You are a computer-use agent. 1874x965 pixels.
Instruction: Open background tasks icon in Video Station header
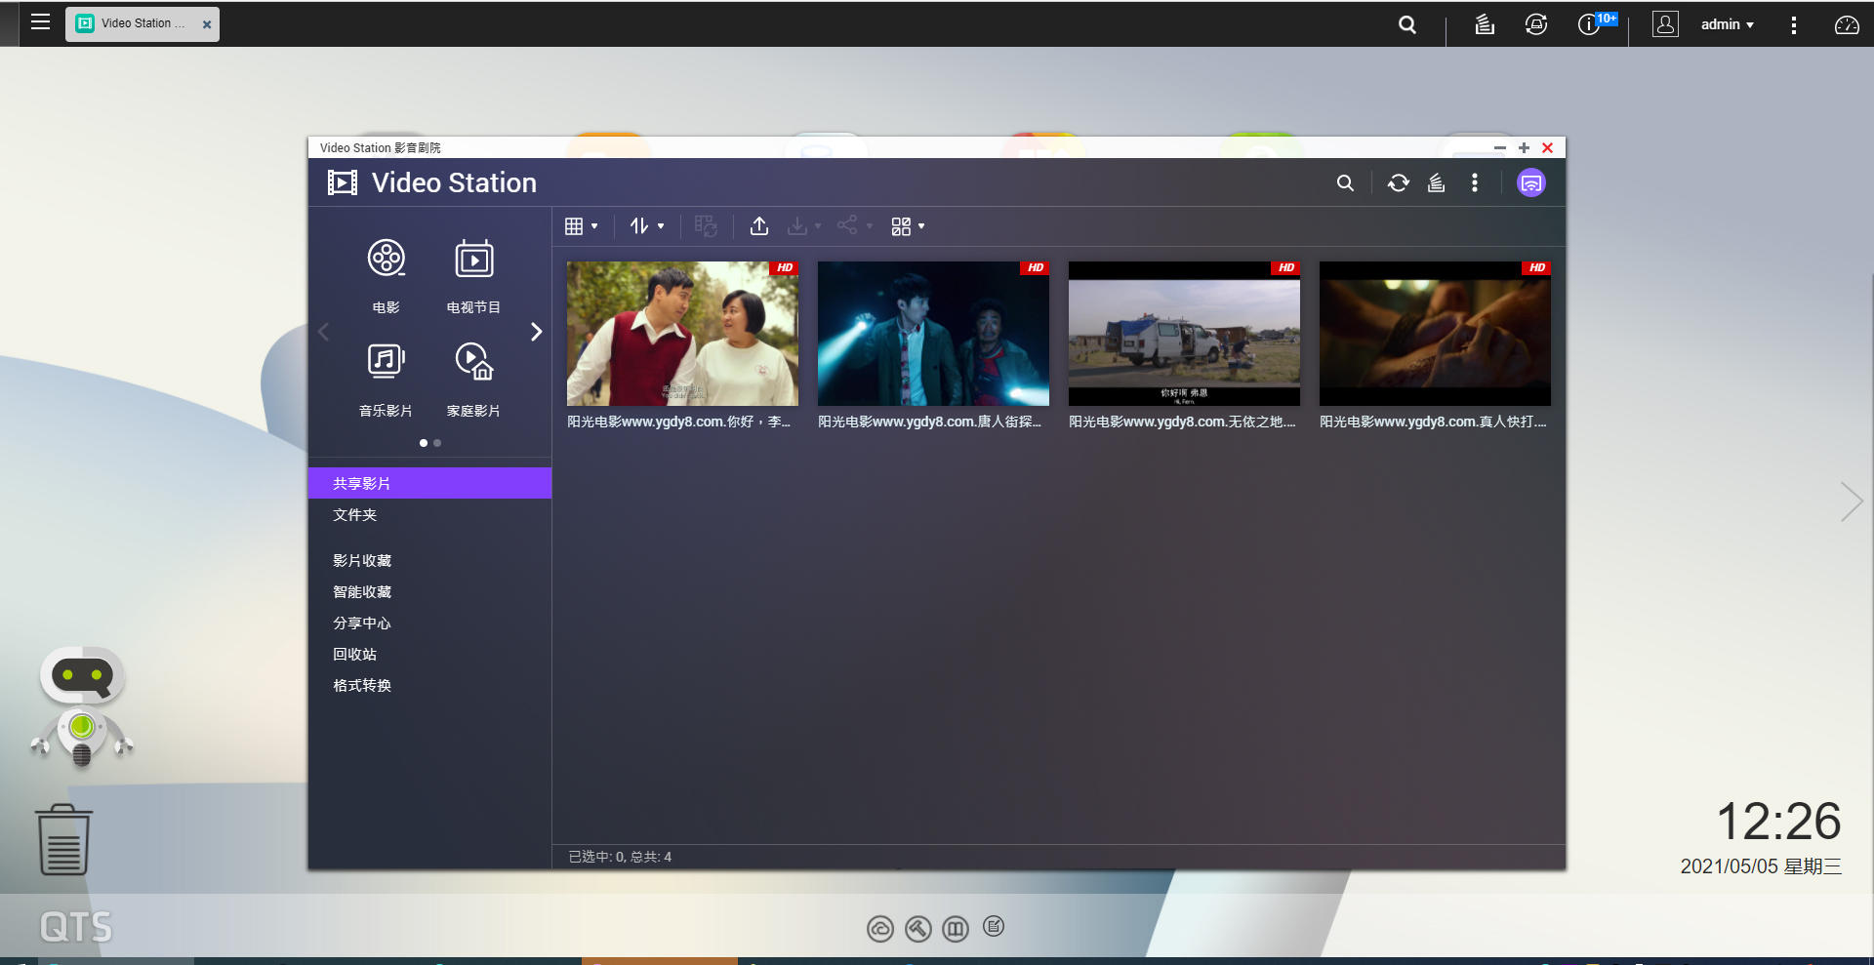pos(1436,183)
